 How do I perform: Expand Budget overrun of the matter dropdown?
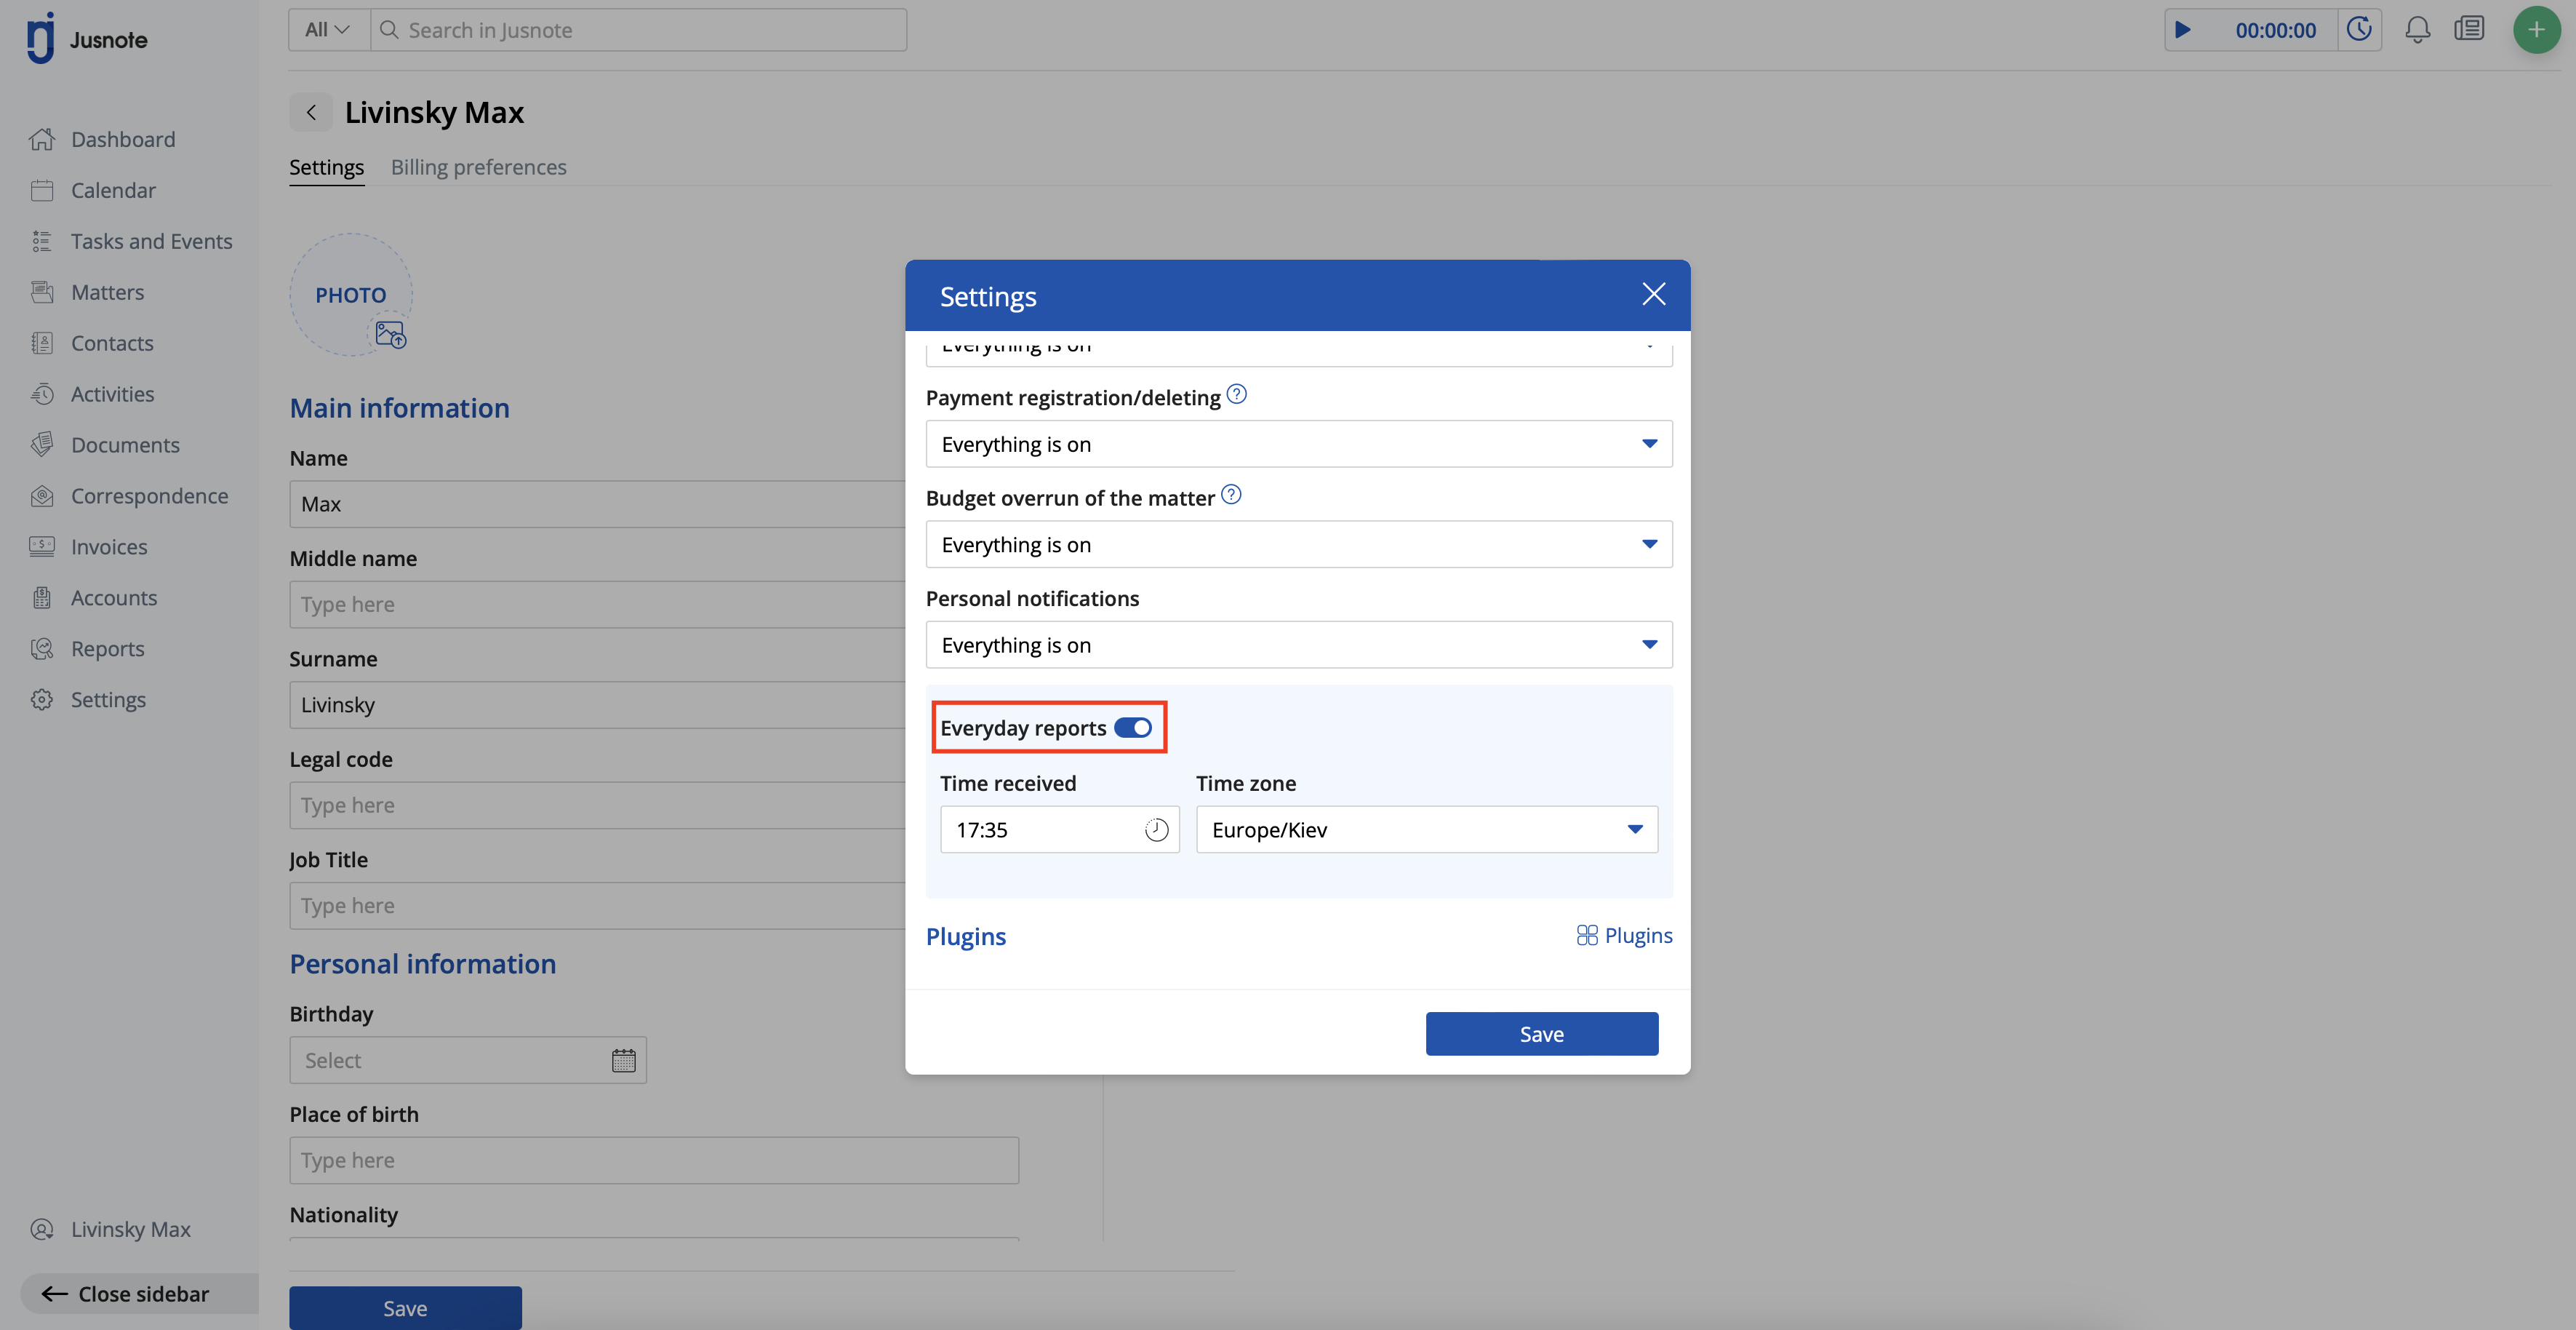pos(1298,544)
